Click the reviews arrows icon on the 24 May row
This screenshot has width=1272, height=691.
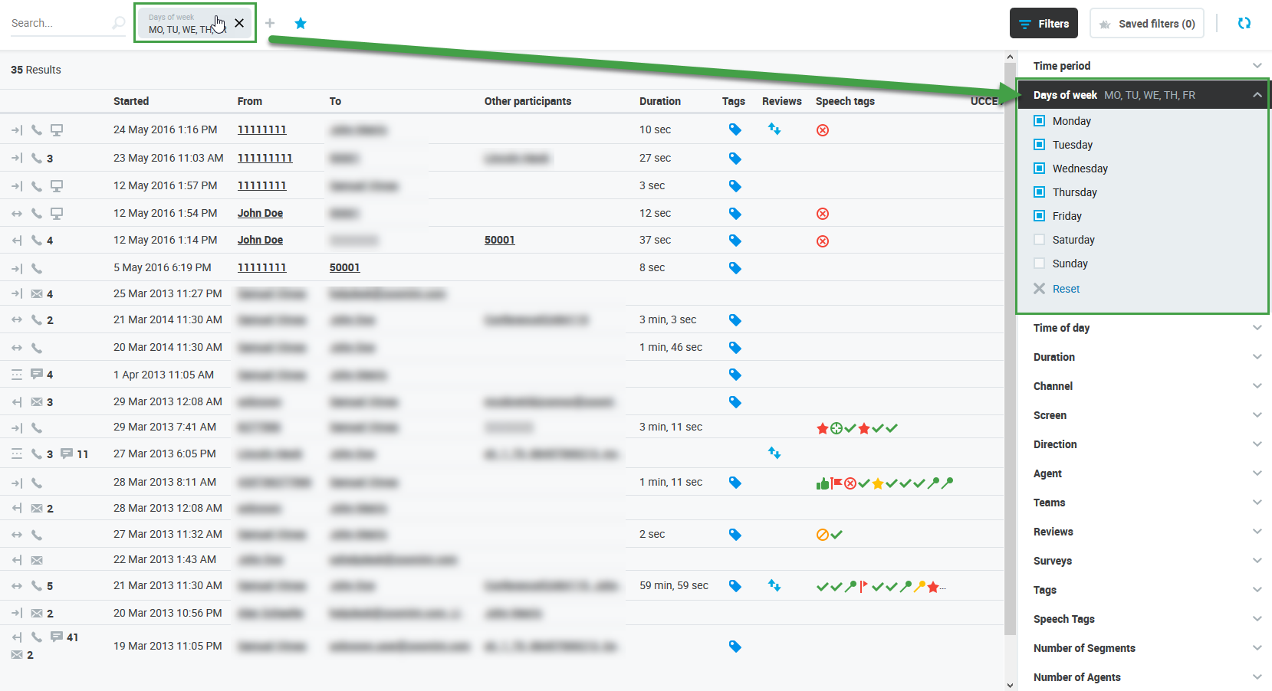pyautogui.click(x=774, y=129)
